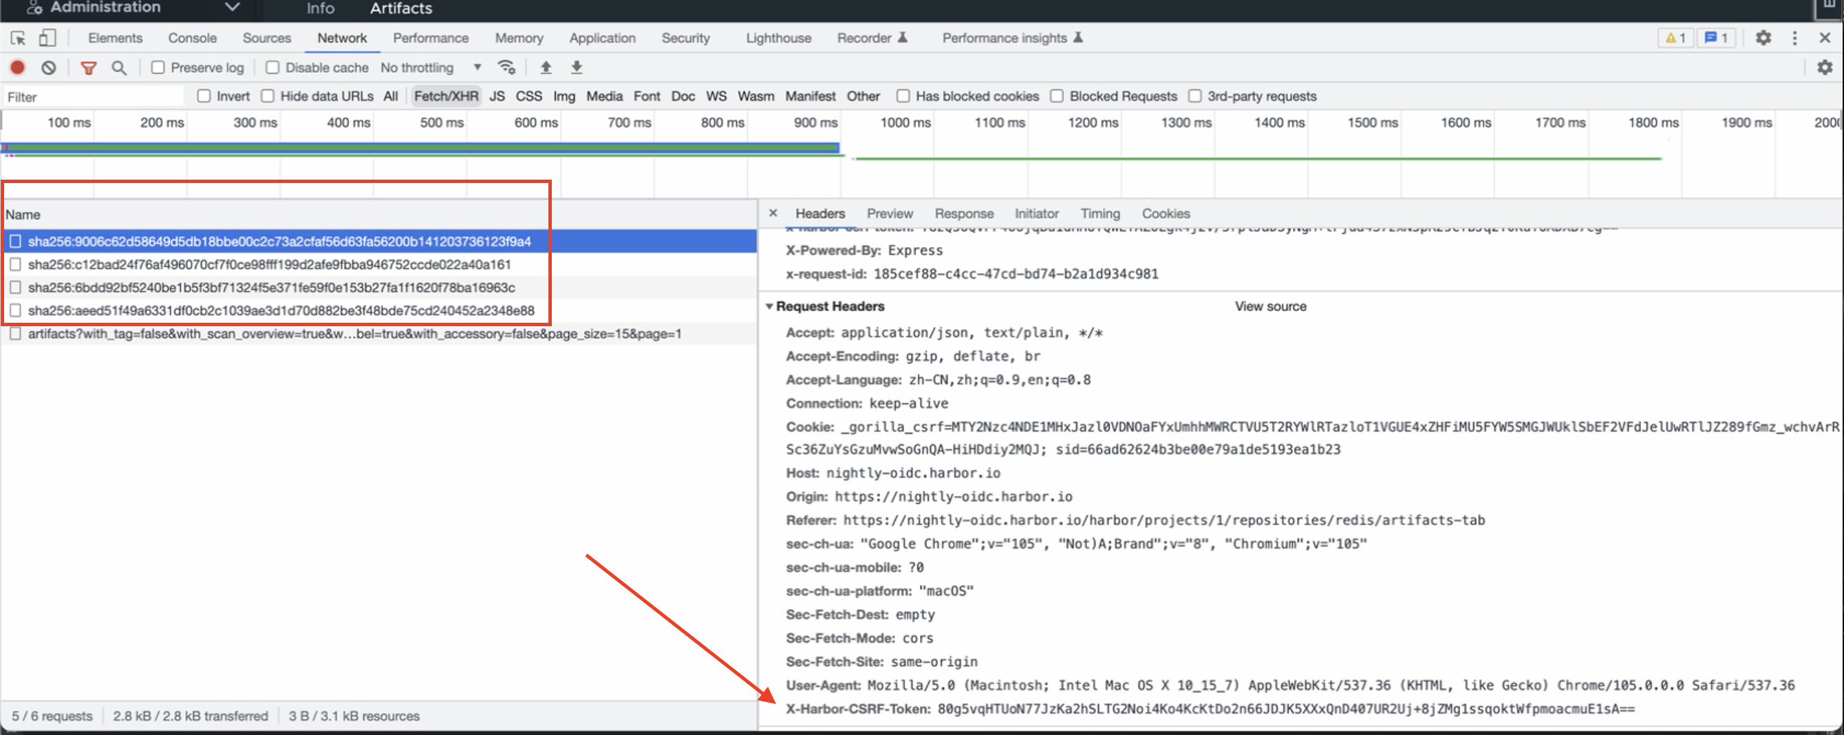
Task: Click the network Filter text field
Action: 93,96
